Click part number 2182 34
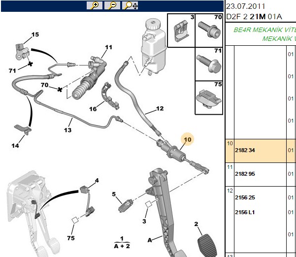The image size is (296, 257). click(245, 150)
